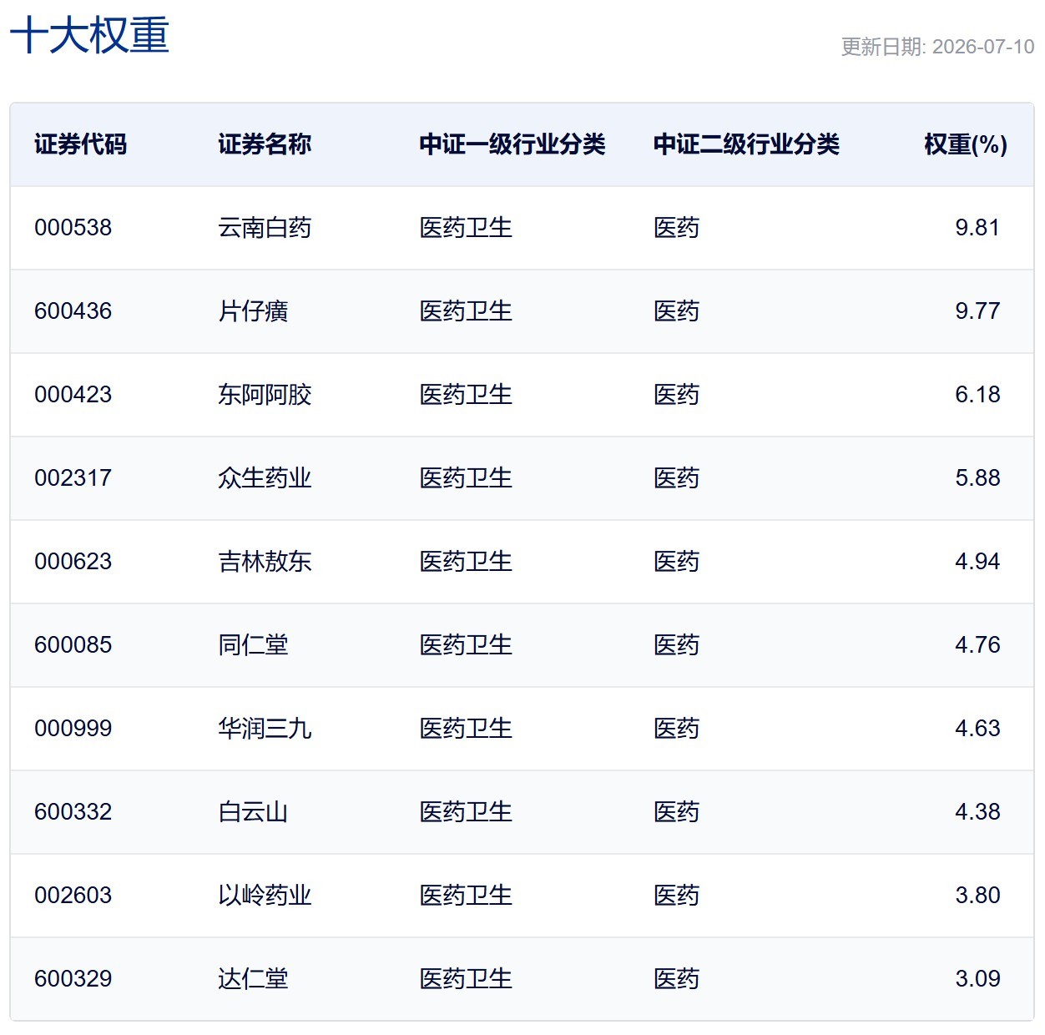Screen dimensions: 1045x1035
Task: Click the 证券名称 column header
Action: tap(265, 144)
